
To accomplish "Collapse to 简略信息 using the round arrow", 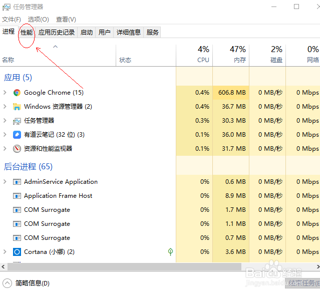I will click(7, 283).
